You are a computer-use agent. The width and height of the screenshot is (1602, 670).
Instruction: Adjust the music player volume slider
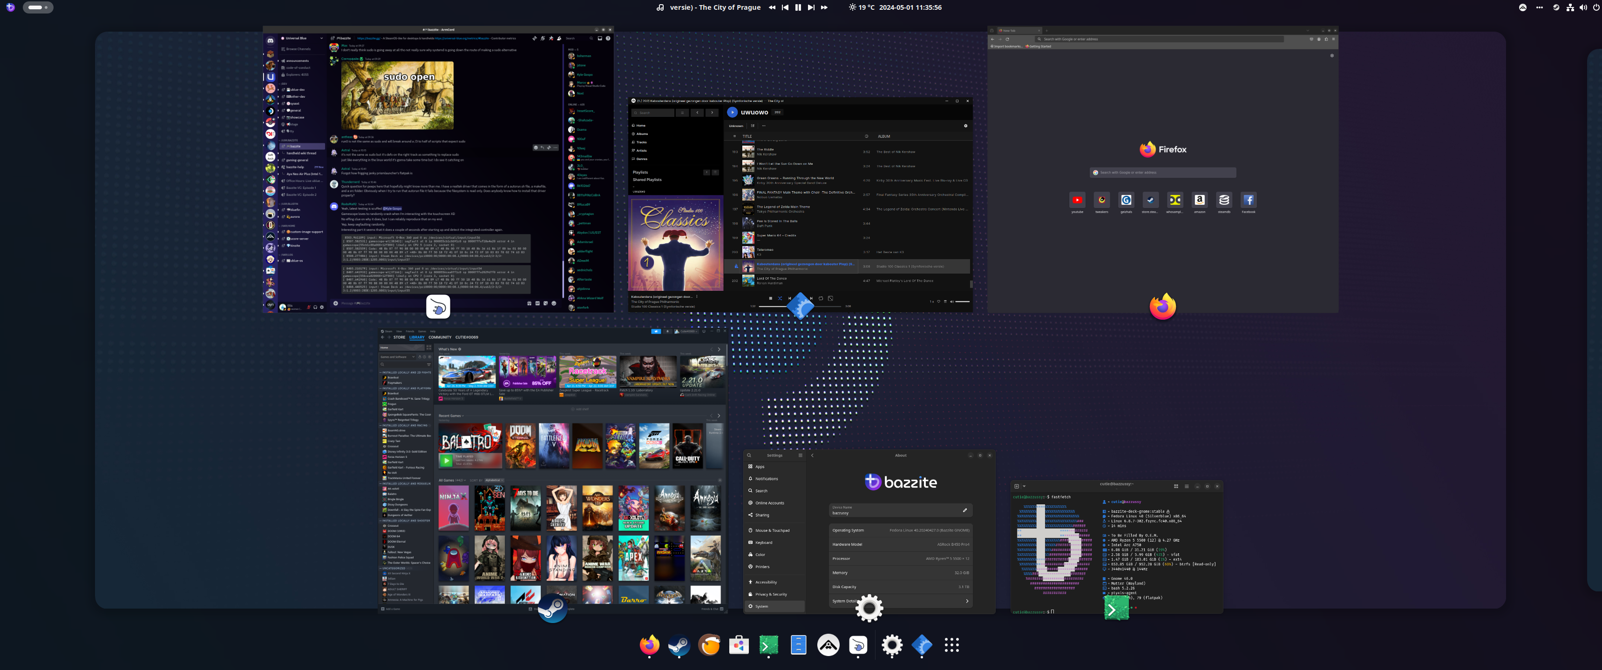[x=962, y=302]
